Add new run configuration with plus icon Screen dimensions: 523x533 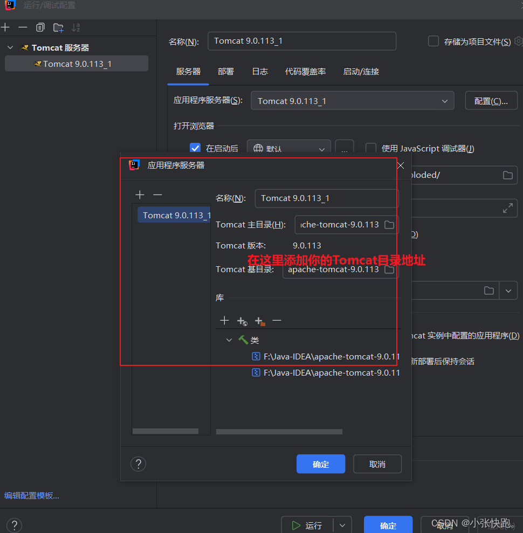pyautogui.click(x=5, y=27)
